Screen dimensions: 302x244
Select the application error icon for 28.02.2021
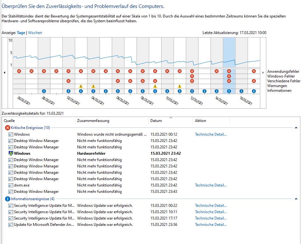pos(44,71)
